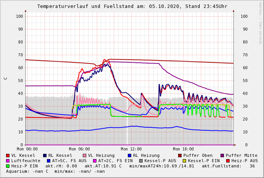Select the dark red Puffer Oben swatch
This screenshot has width=264, height=178.
pos(180,155)
